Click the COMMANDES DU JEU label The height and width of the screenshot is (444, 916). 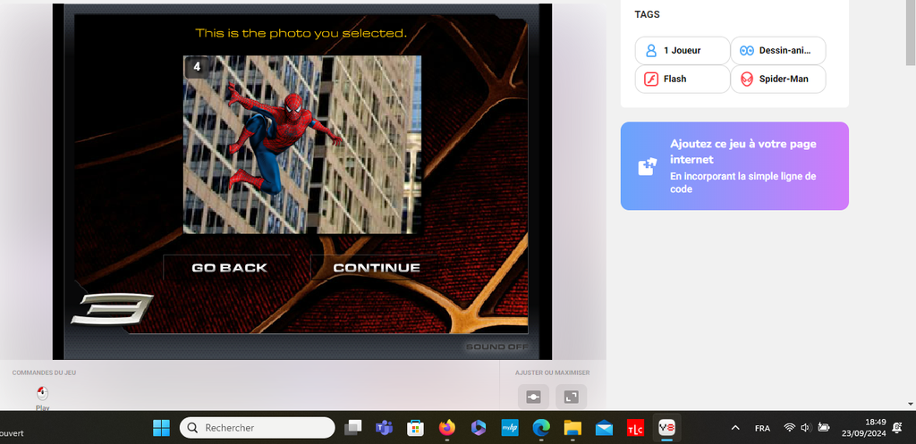(44, 373)
